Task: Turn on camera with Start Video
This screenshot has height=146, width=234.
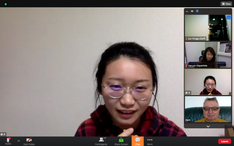Action: [29, 141]
